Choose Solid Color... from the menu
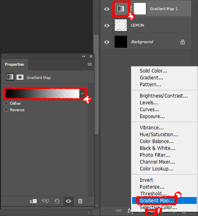This screenshot has width=198, height=216. tap(154, 71)
